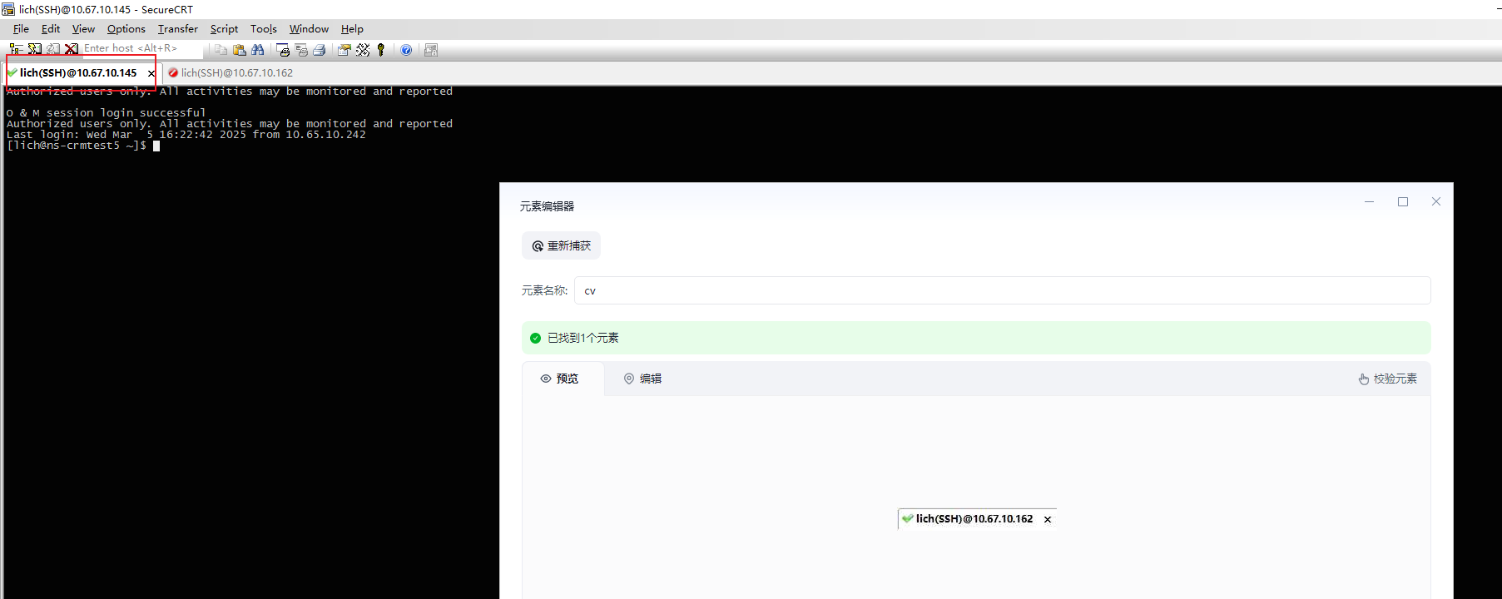Image resolution: width=1502 pixels, height=599 pixels.
Task: Click the Public Key key icon
Action: [381, 50]
